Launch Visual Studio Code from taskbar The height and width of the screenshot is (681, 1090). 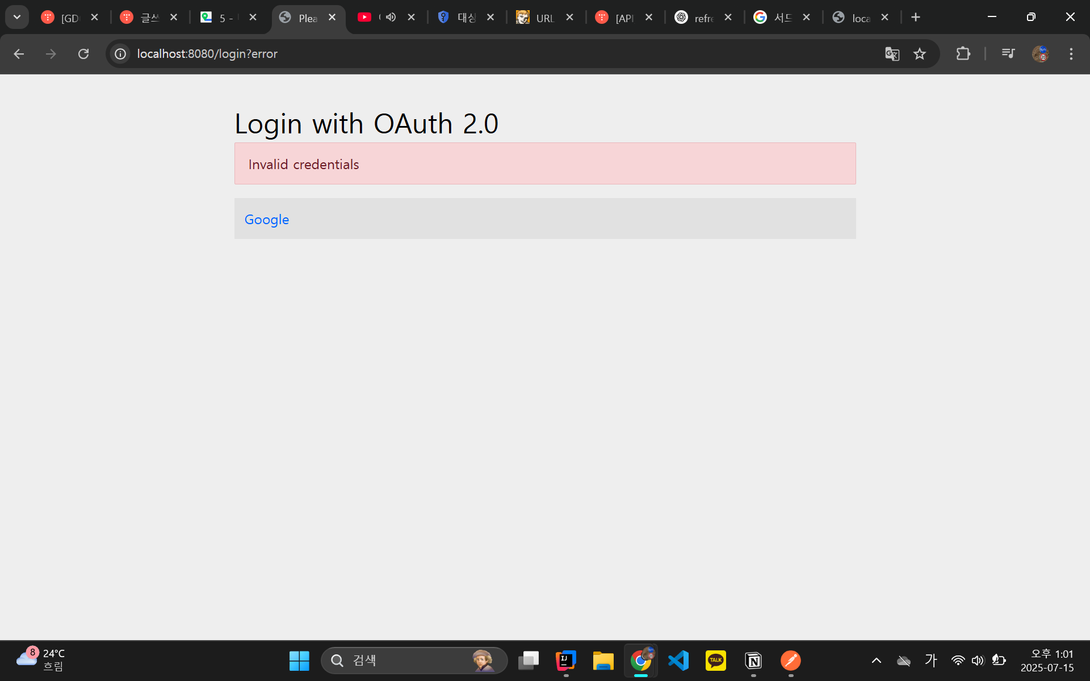678,661
